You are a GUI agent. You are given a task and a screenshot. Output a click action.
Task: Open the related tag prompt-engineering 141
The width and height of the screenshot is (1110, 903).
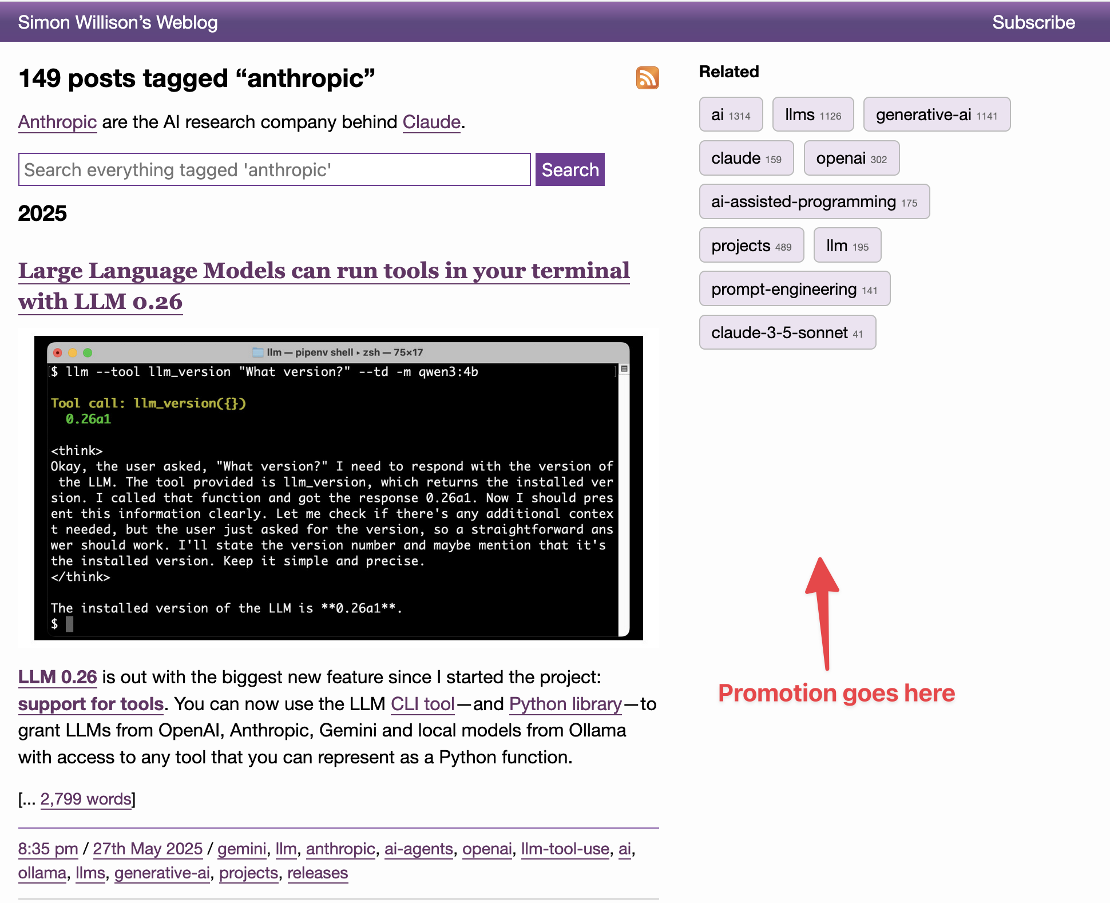(794, 289)
